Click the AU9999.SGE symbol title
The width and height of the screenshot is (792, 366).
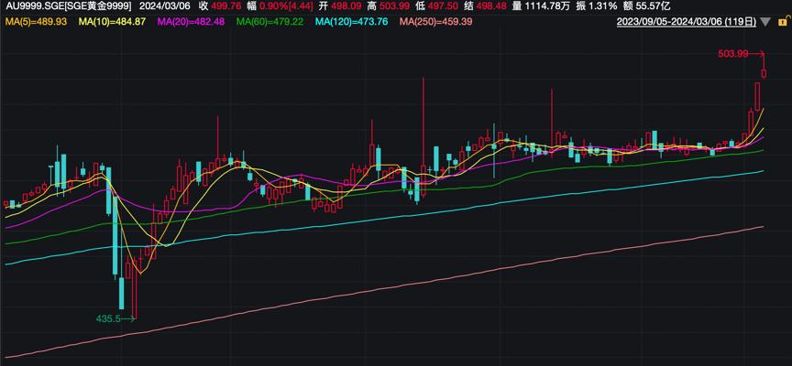[68, 6]
